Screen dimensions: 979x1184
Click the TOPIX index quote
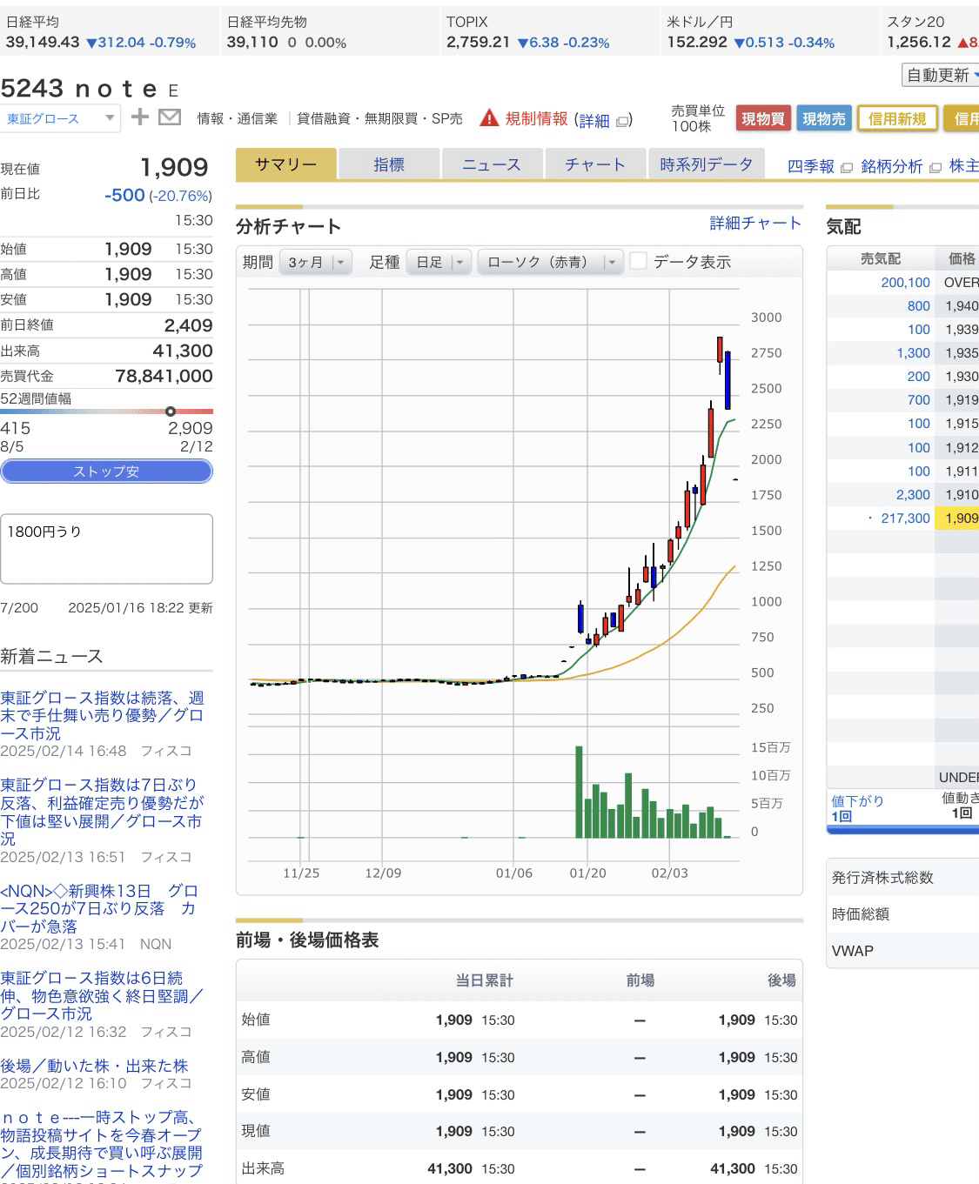pos(528,32)
